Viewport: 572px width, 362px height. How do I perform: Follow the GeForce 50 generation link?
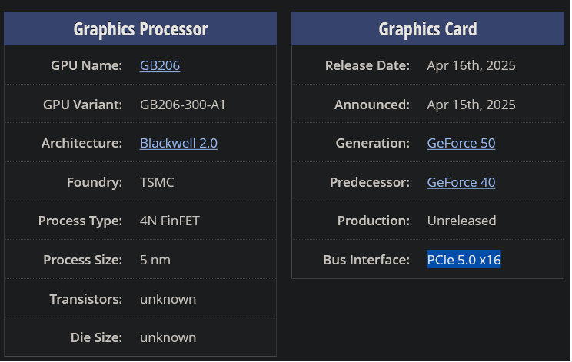coord(461,143)
